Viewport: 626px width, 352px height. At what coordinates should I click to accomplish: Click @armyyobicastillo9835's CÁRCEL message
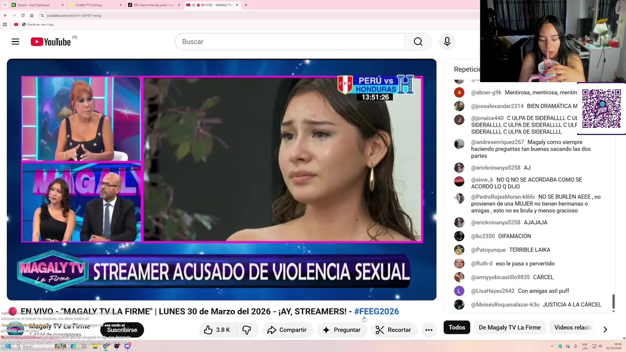[543, 277]
